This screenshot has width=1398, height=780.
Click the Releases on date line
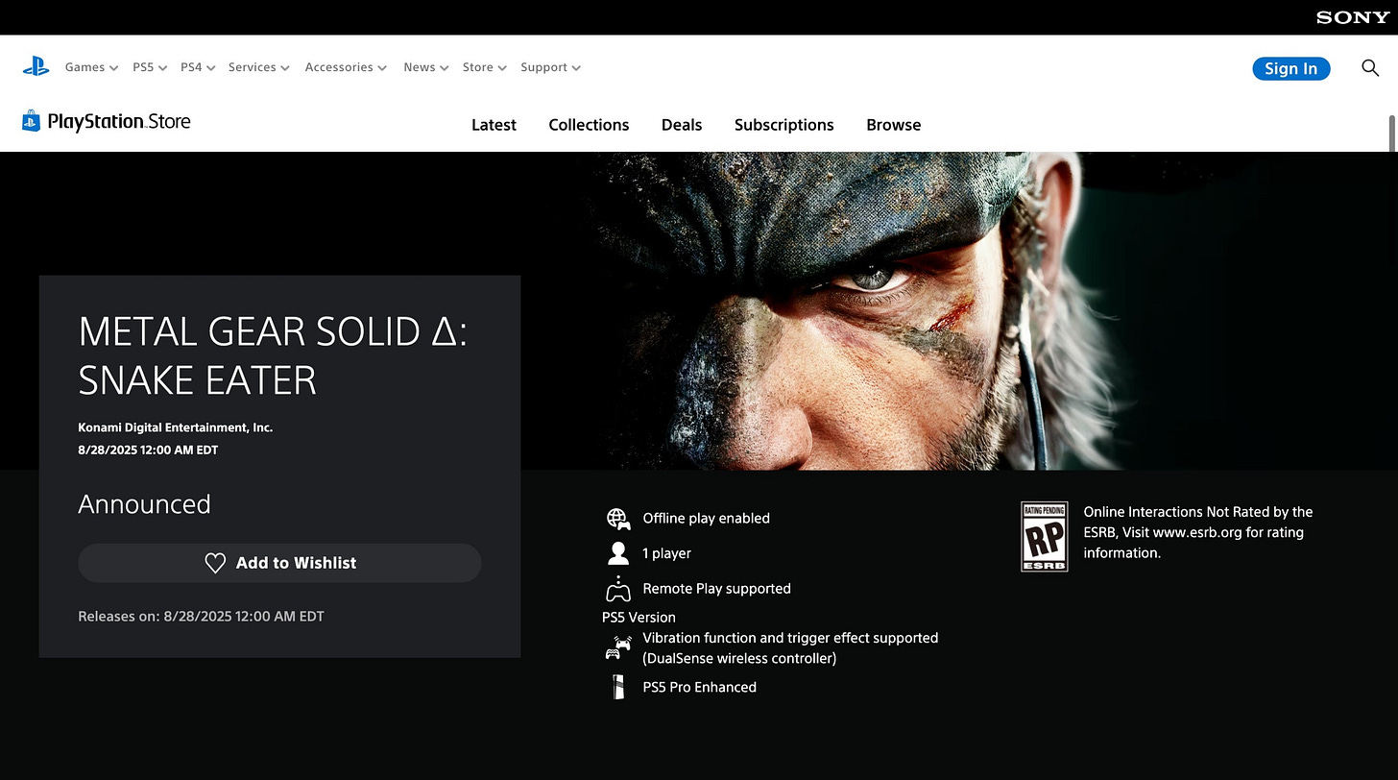pyautogui.click(x=201, y=617)
